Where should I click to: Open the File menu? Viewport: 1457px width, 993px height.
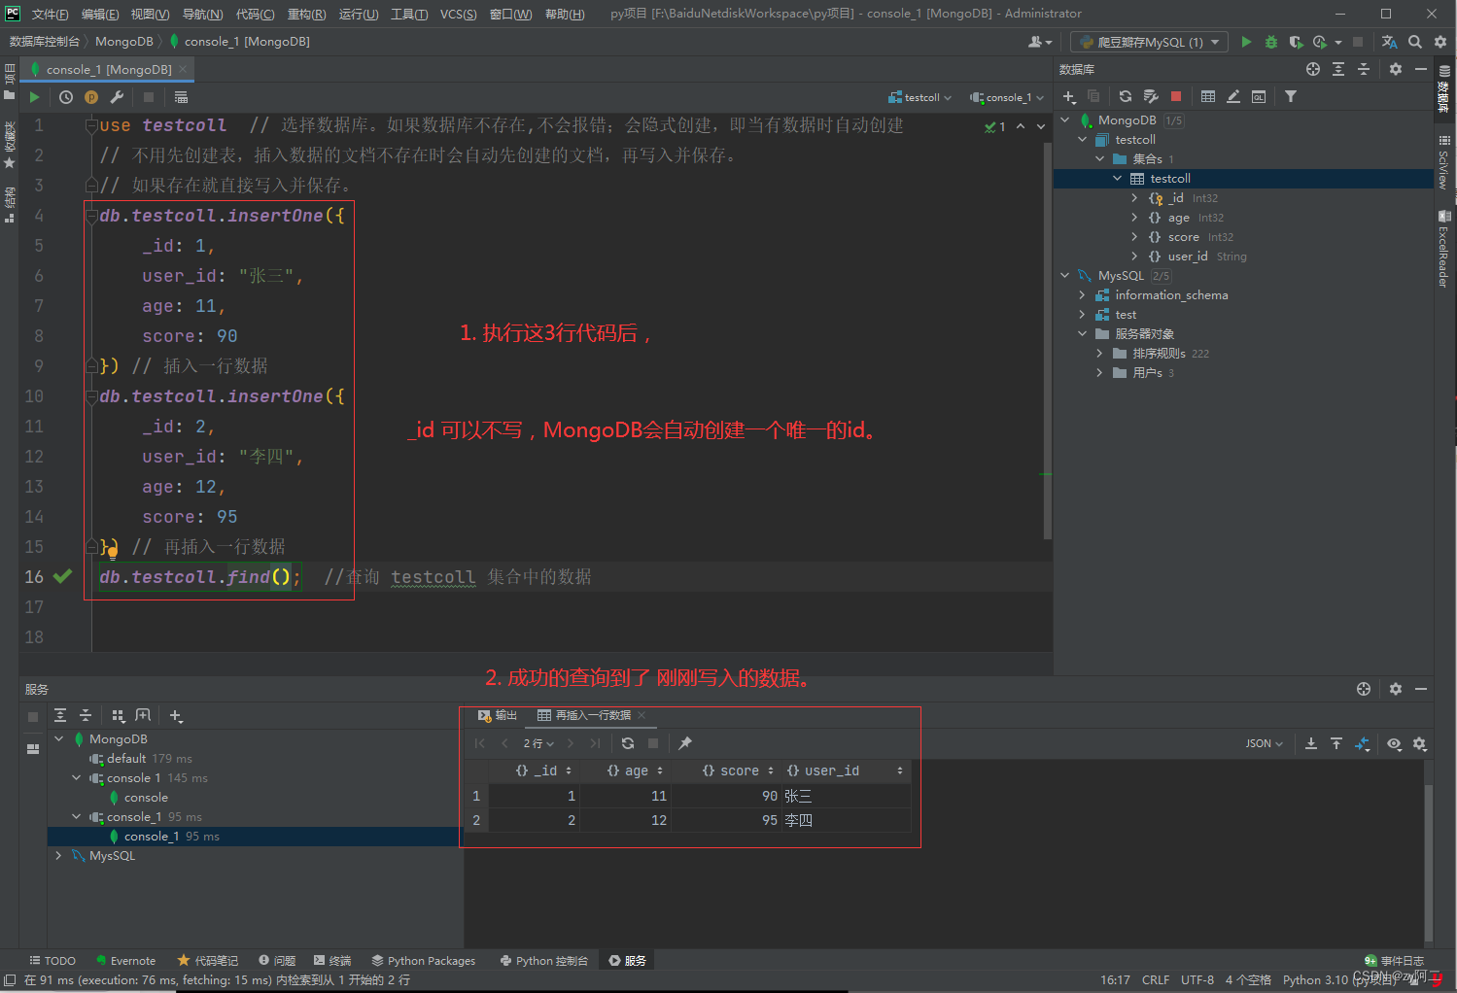(x=50, y=14)
